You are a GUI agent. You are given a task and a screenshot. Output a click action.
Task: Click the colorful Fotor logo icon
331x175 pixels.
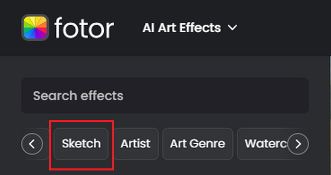tap(35, 27)
